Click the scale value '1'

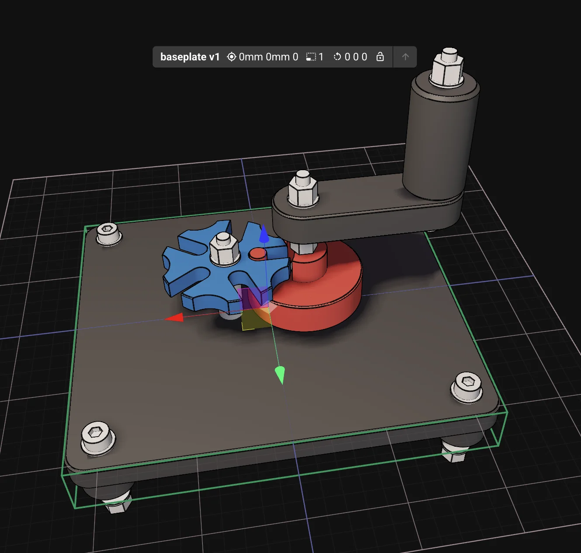321,57
